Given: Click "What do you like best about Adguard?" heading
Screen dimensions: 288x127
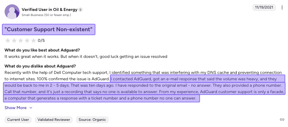Looking at the screenshot, I should [42, 50].
